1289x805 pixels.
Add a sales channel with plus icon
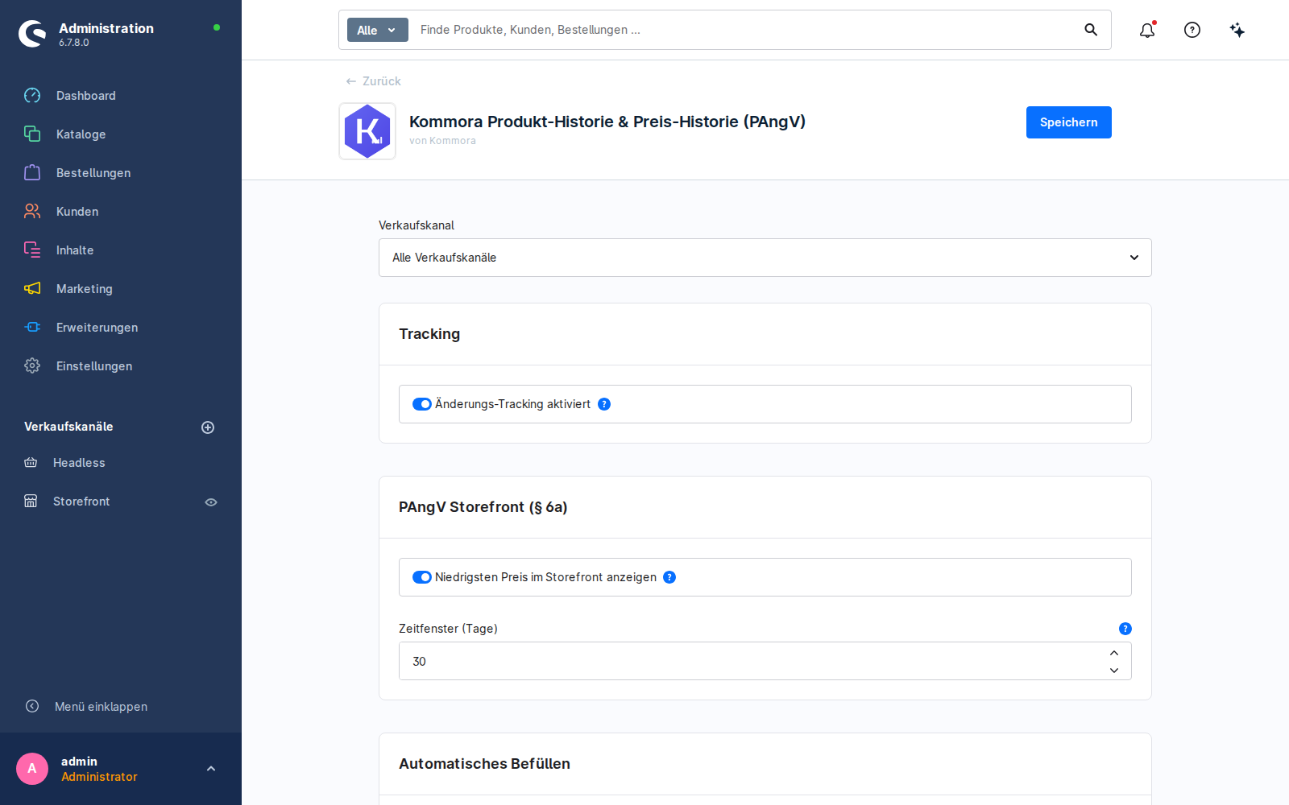coord(208,427)
